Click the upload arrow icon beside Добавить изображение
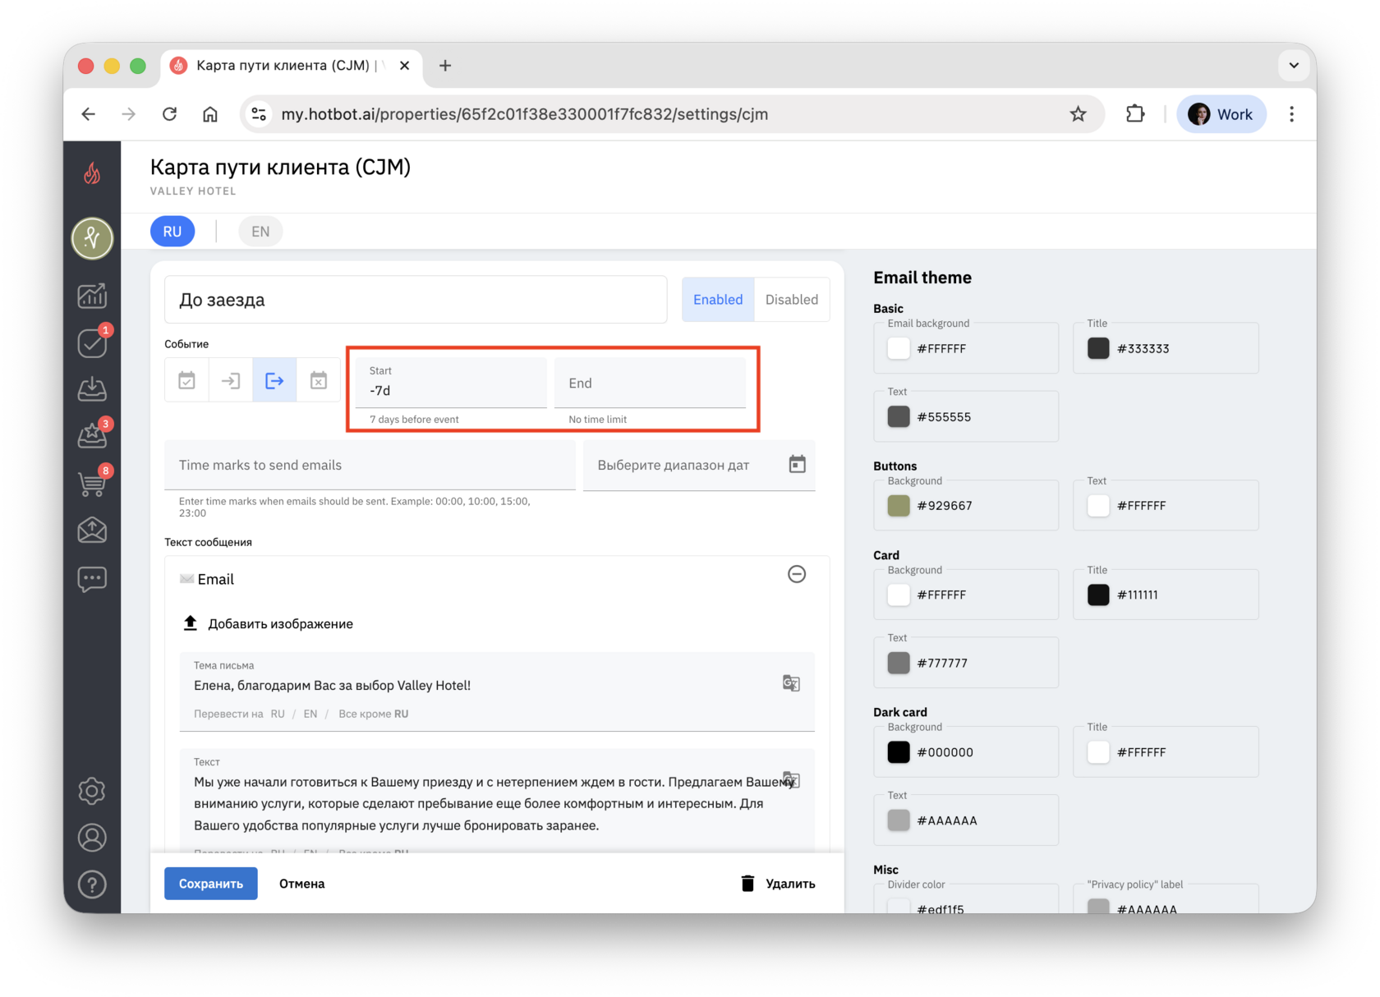This screenshot has width=1380, height=997. click(x=190, y=623)
